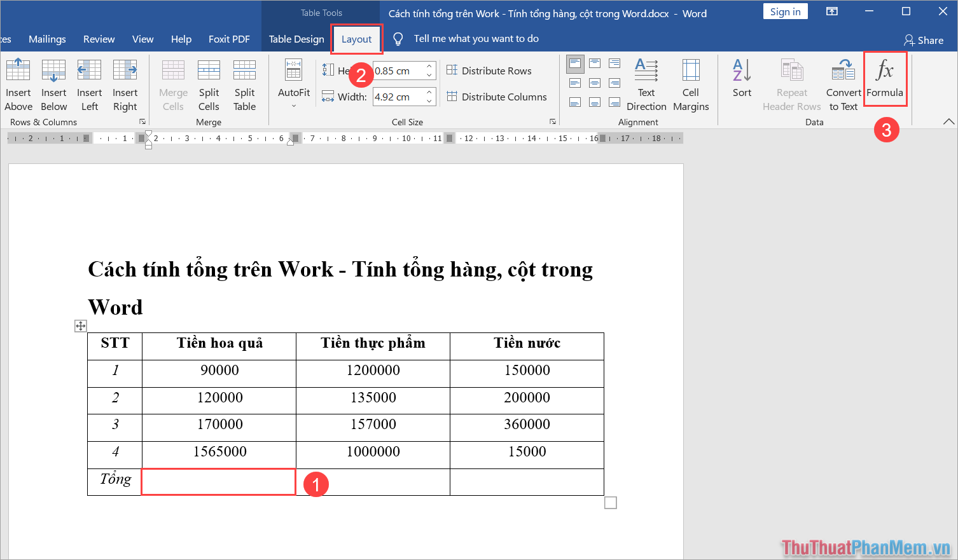958x560 pixels.
Task: Open the Formula dialog
Action: click(x=885, y=79)
